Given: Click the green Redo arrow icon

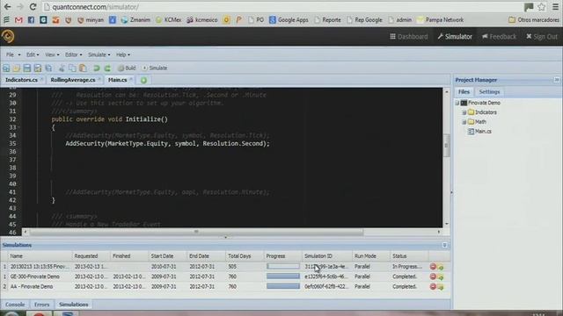Looking at the screenshot, I should point(107,68).
